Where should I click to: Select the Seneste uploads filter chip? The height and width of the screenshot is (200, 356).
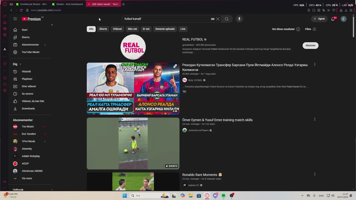click(x=165, y=29)
